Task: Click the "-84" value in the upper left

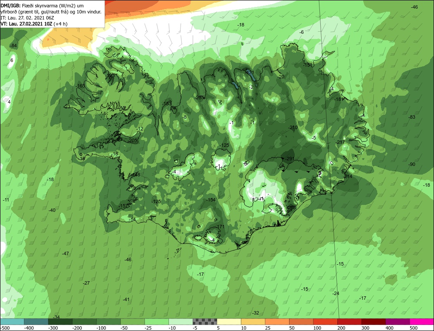Action: tap(13, 45)
